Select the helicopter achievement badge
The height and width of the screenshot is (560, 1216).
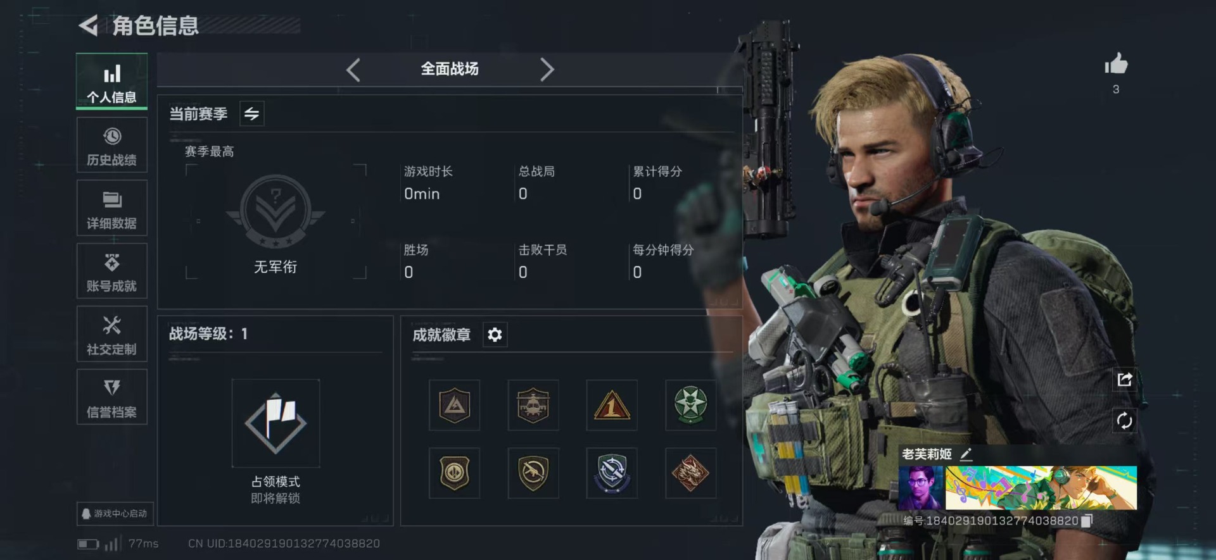point(533,405)
